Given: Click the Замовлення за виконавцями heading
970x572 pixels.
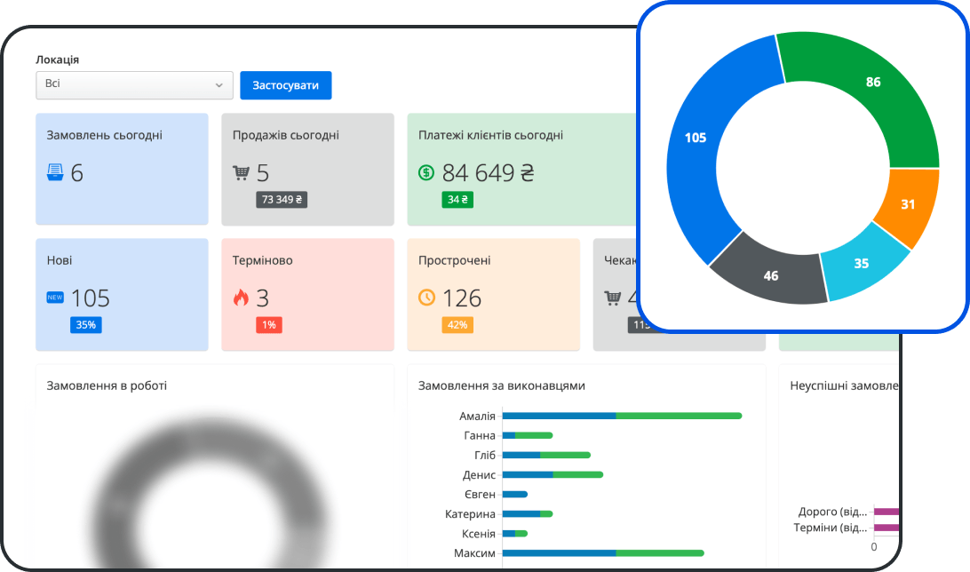Looking at the screenshot, I should coord(502,385).
